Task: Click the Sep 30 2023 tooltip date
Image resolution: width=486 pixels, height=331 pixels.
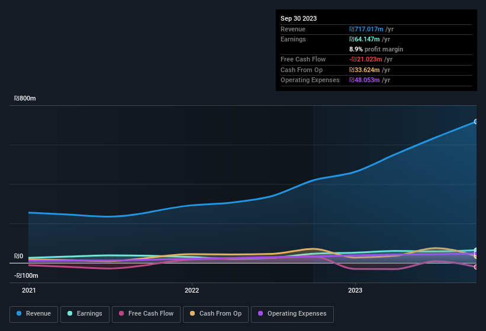Action: (298, 18)
